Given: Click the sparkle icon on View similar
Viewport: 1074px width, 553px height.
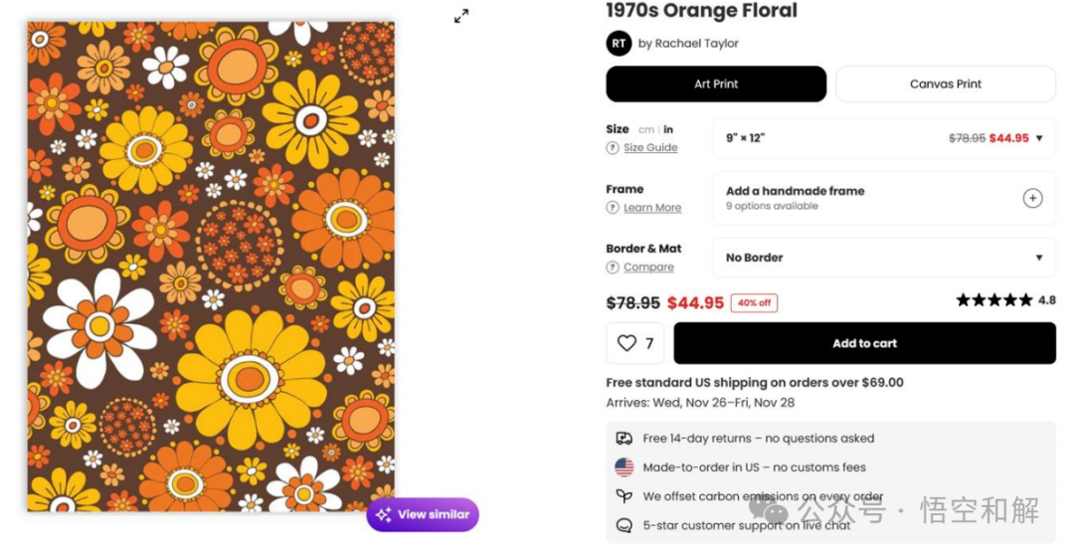Looking at the screenshot, I should point(384,515).
